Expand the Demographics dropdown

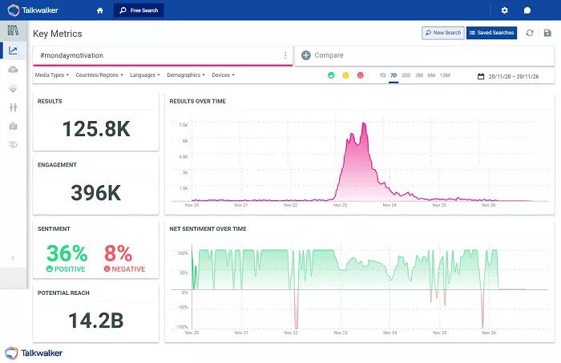[186, 75]
